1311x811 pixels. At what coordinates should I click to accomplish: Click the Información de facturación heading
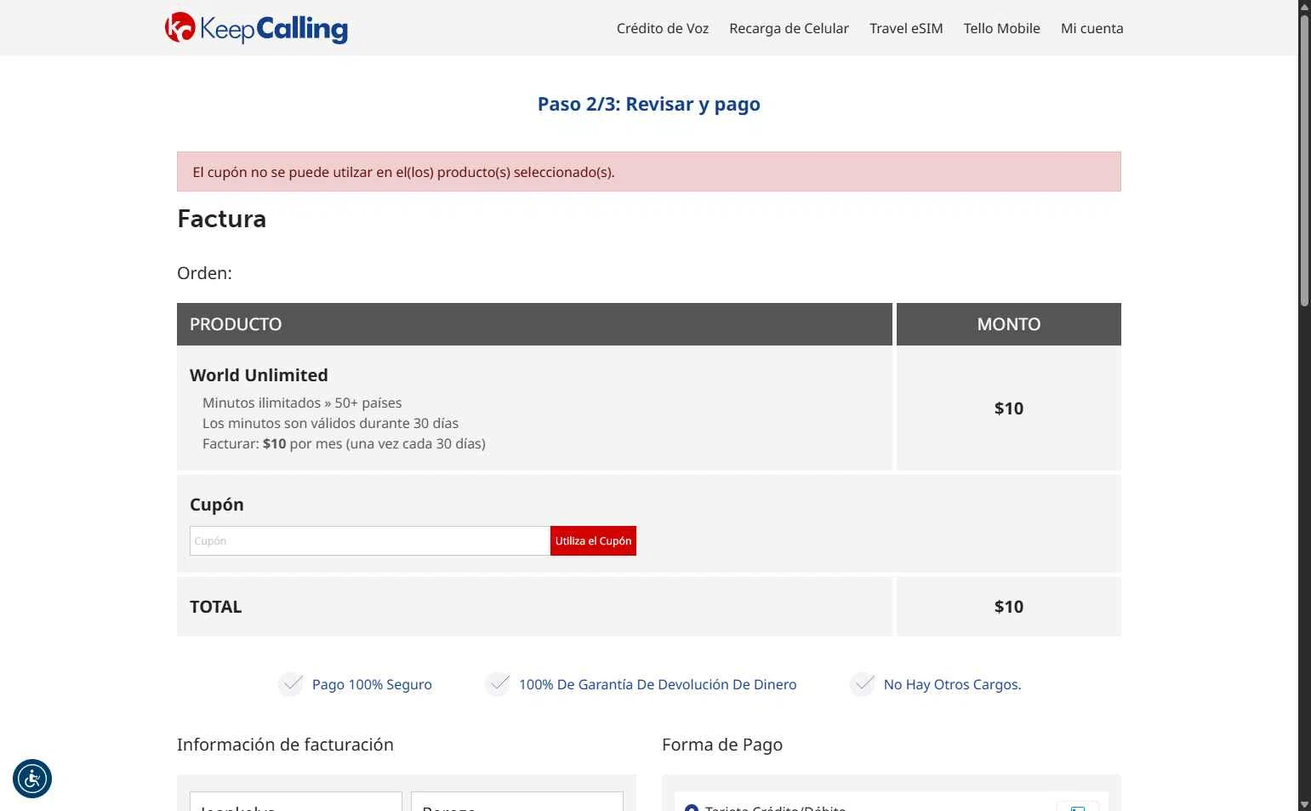coord(285,745)
